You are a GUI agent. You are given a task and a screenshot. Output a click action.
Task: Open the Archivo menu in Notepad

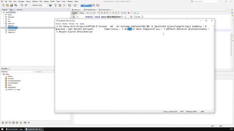pyautogui.click(x=58, y=24)
